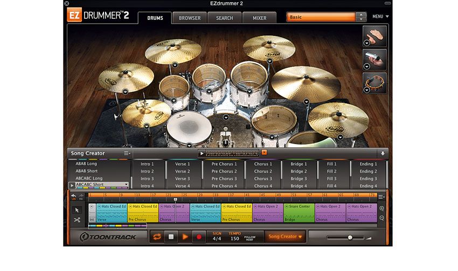
Task: Select ABAB Short song structure
Action: [x=86, y=171]
